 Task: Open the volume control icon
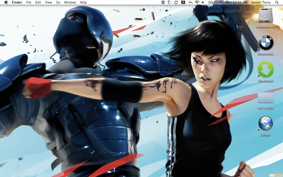pyautogui.click(x=203, y=2)
